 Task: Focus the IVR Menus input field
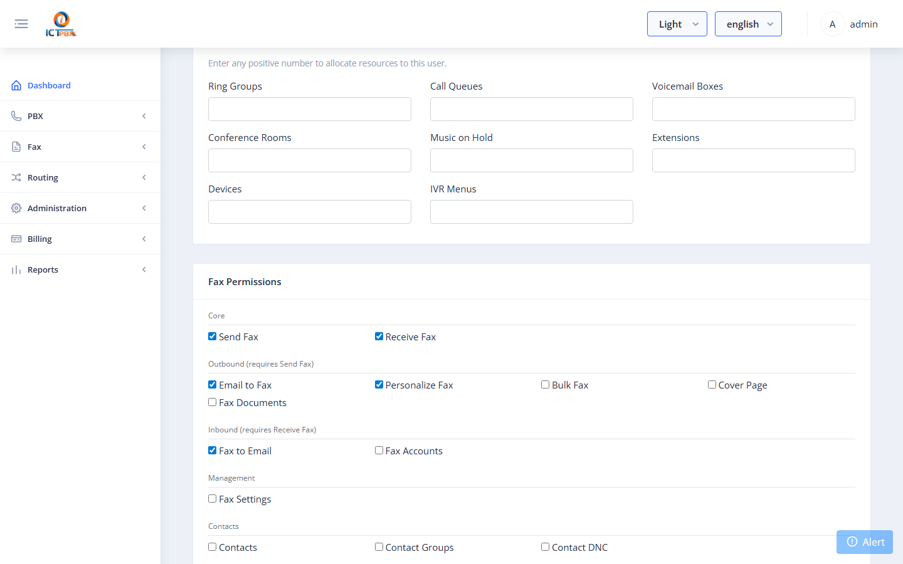(x=532, y=212)
